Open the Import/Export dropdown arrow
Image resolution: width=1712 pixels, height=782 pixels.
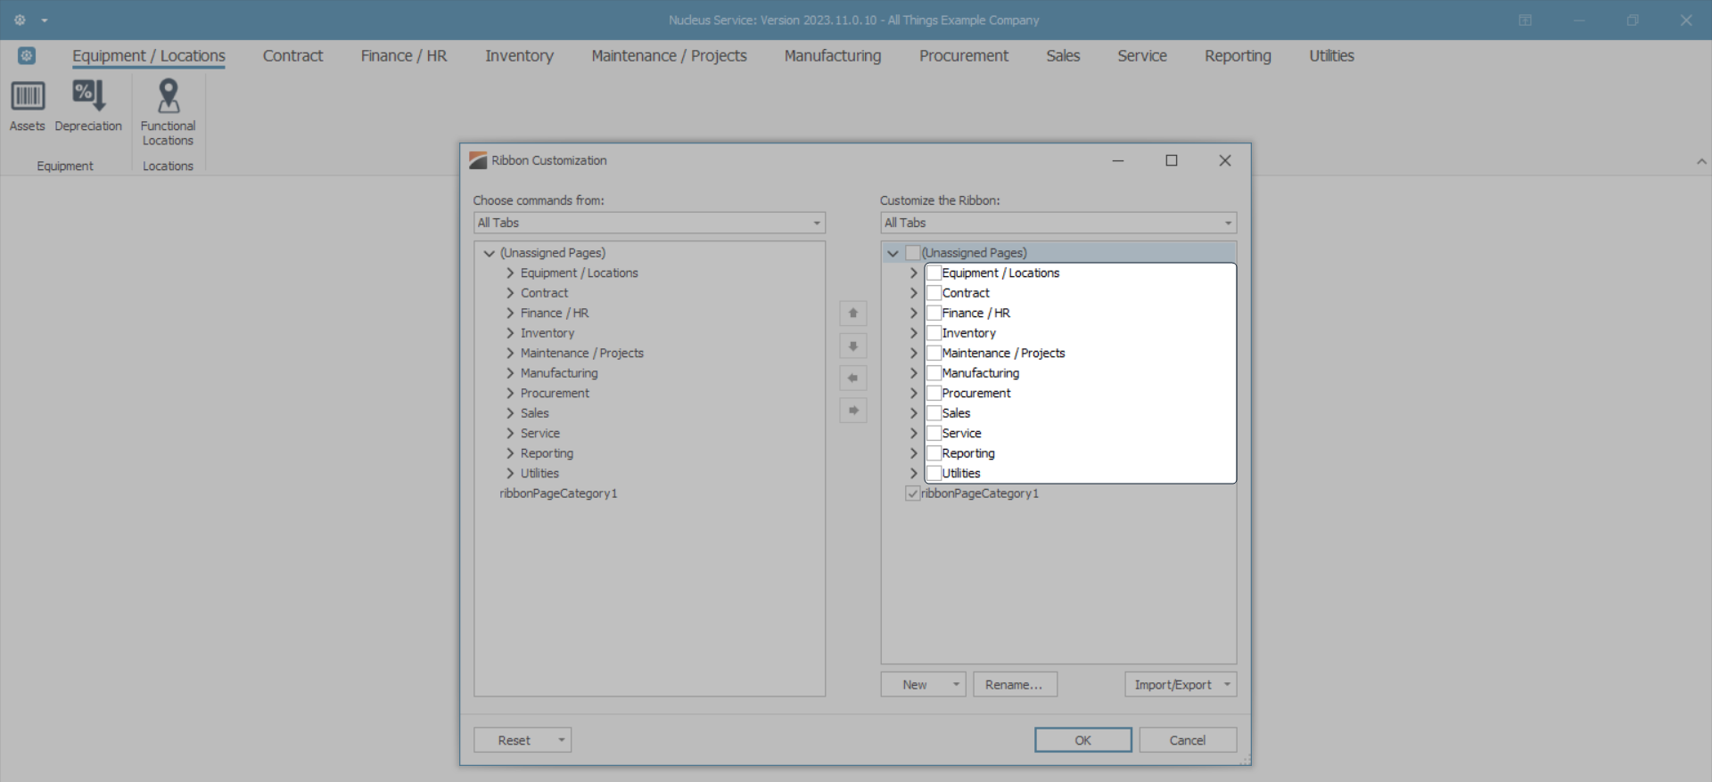coord(1228,684)
